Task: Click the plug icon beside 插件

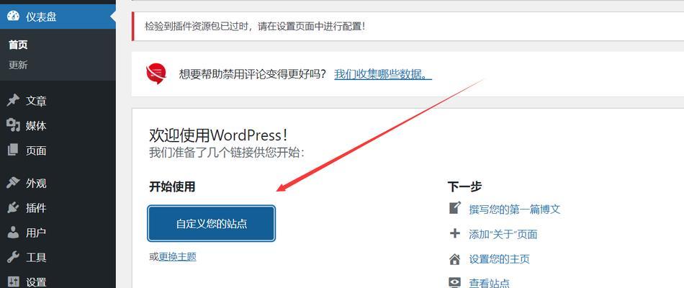Action: pyautogui.click(x=13, y=207)
